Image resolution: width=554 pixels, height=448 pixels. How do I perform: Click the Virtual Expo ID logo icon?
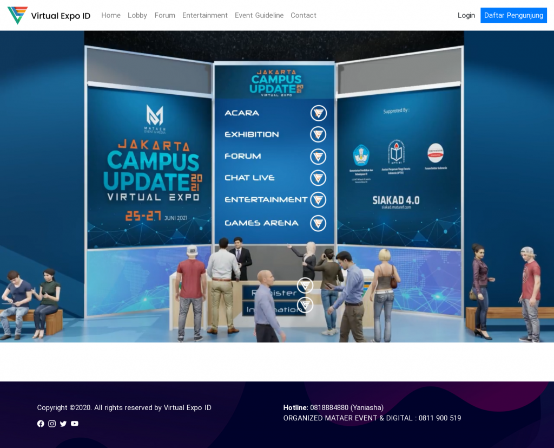click(x=17, y=15)
